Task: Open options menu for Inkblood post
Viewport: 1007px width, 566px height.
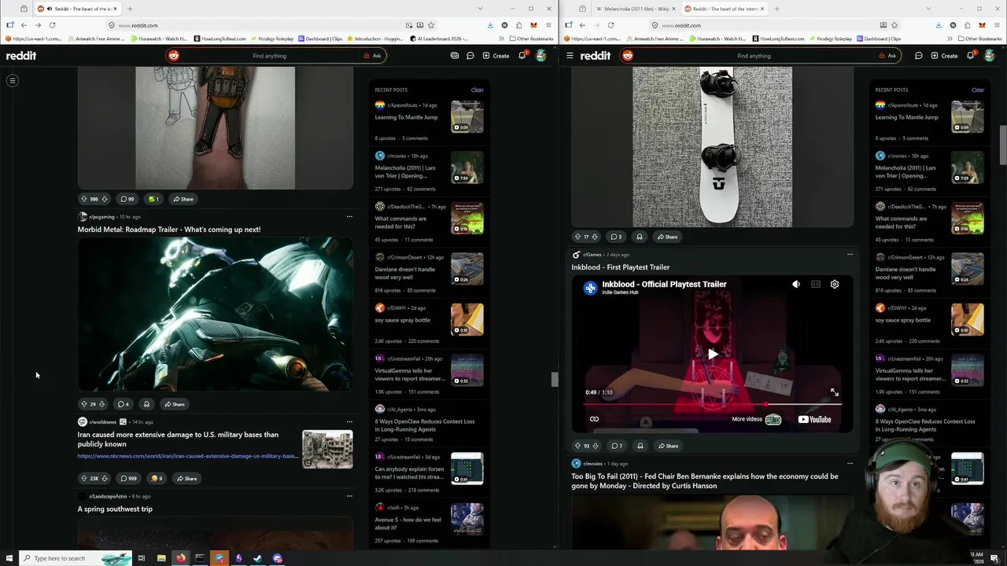Action: (850, 255)
